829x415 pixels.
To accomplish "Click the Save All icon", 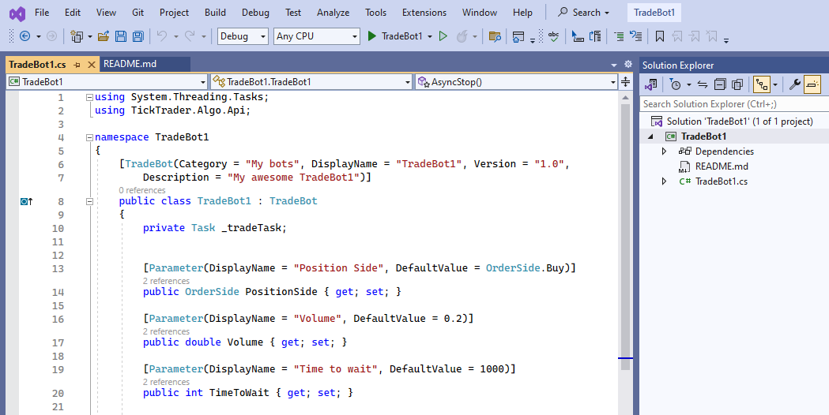I will click(138, 36).
